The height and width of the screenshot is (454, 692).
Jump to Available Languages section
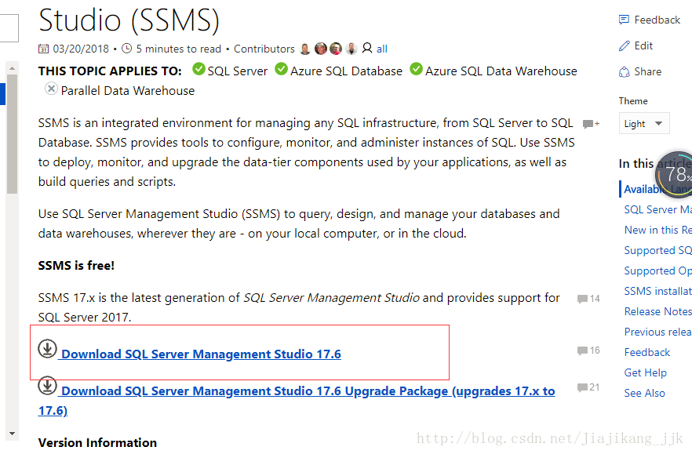[x=658, y=189]
